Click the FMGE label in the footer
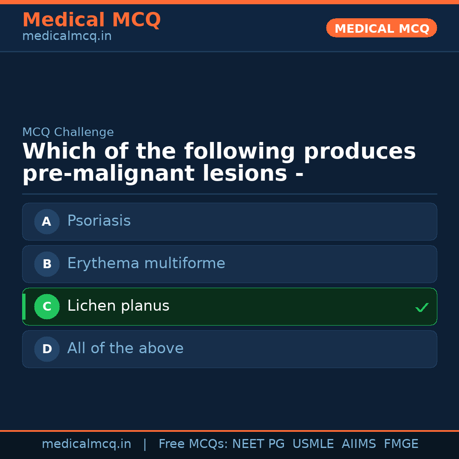Viewport: 459px width, 459px height. coord(401,443)
